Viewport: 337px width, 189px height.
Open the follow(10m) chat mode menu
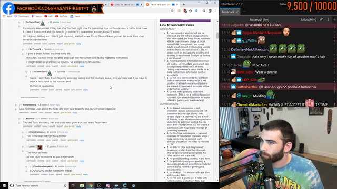309,20
